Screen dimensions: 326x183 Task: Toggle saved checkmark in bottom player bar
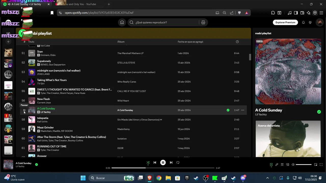pos(36,164)
